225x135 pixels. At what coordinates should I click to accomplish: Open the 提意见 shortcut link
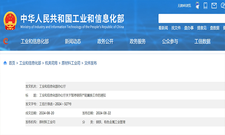(x=202, y=28)
